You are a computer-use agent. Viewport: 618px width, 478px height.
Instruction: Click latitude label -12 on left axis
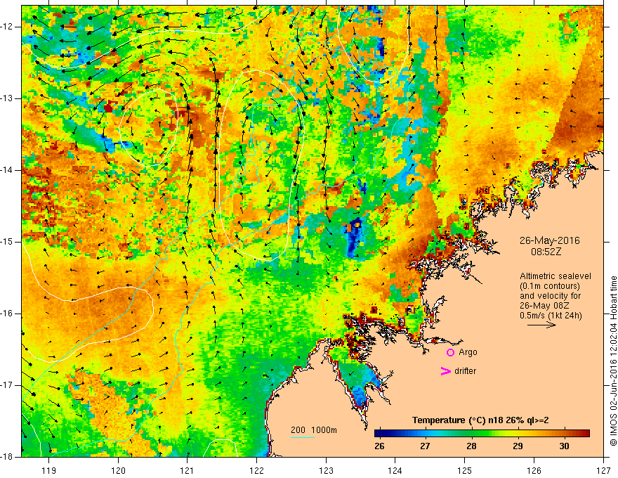click(x=8, y=27)
